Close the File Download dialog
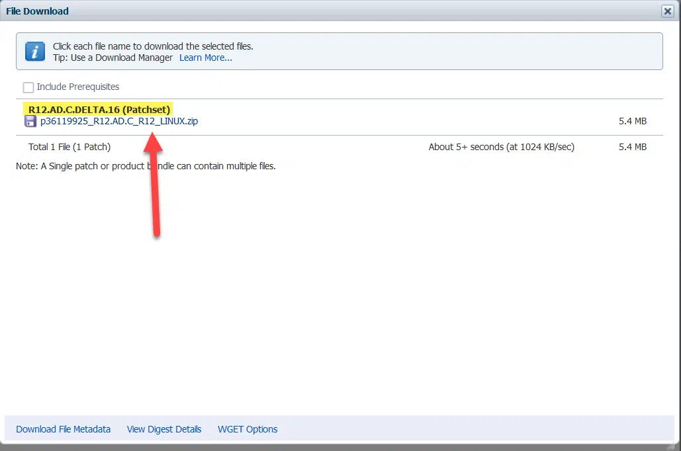The height and width of the screenshot is (451, 681). click(x=668, y=11)
